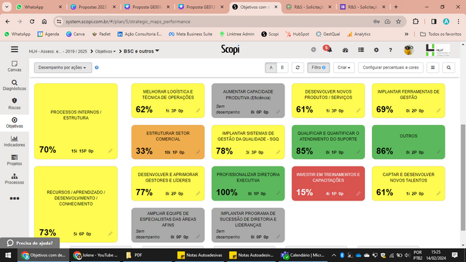Click the @ mentions icon

point(313,50)
